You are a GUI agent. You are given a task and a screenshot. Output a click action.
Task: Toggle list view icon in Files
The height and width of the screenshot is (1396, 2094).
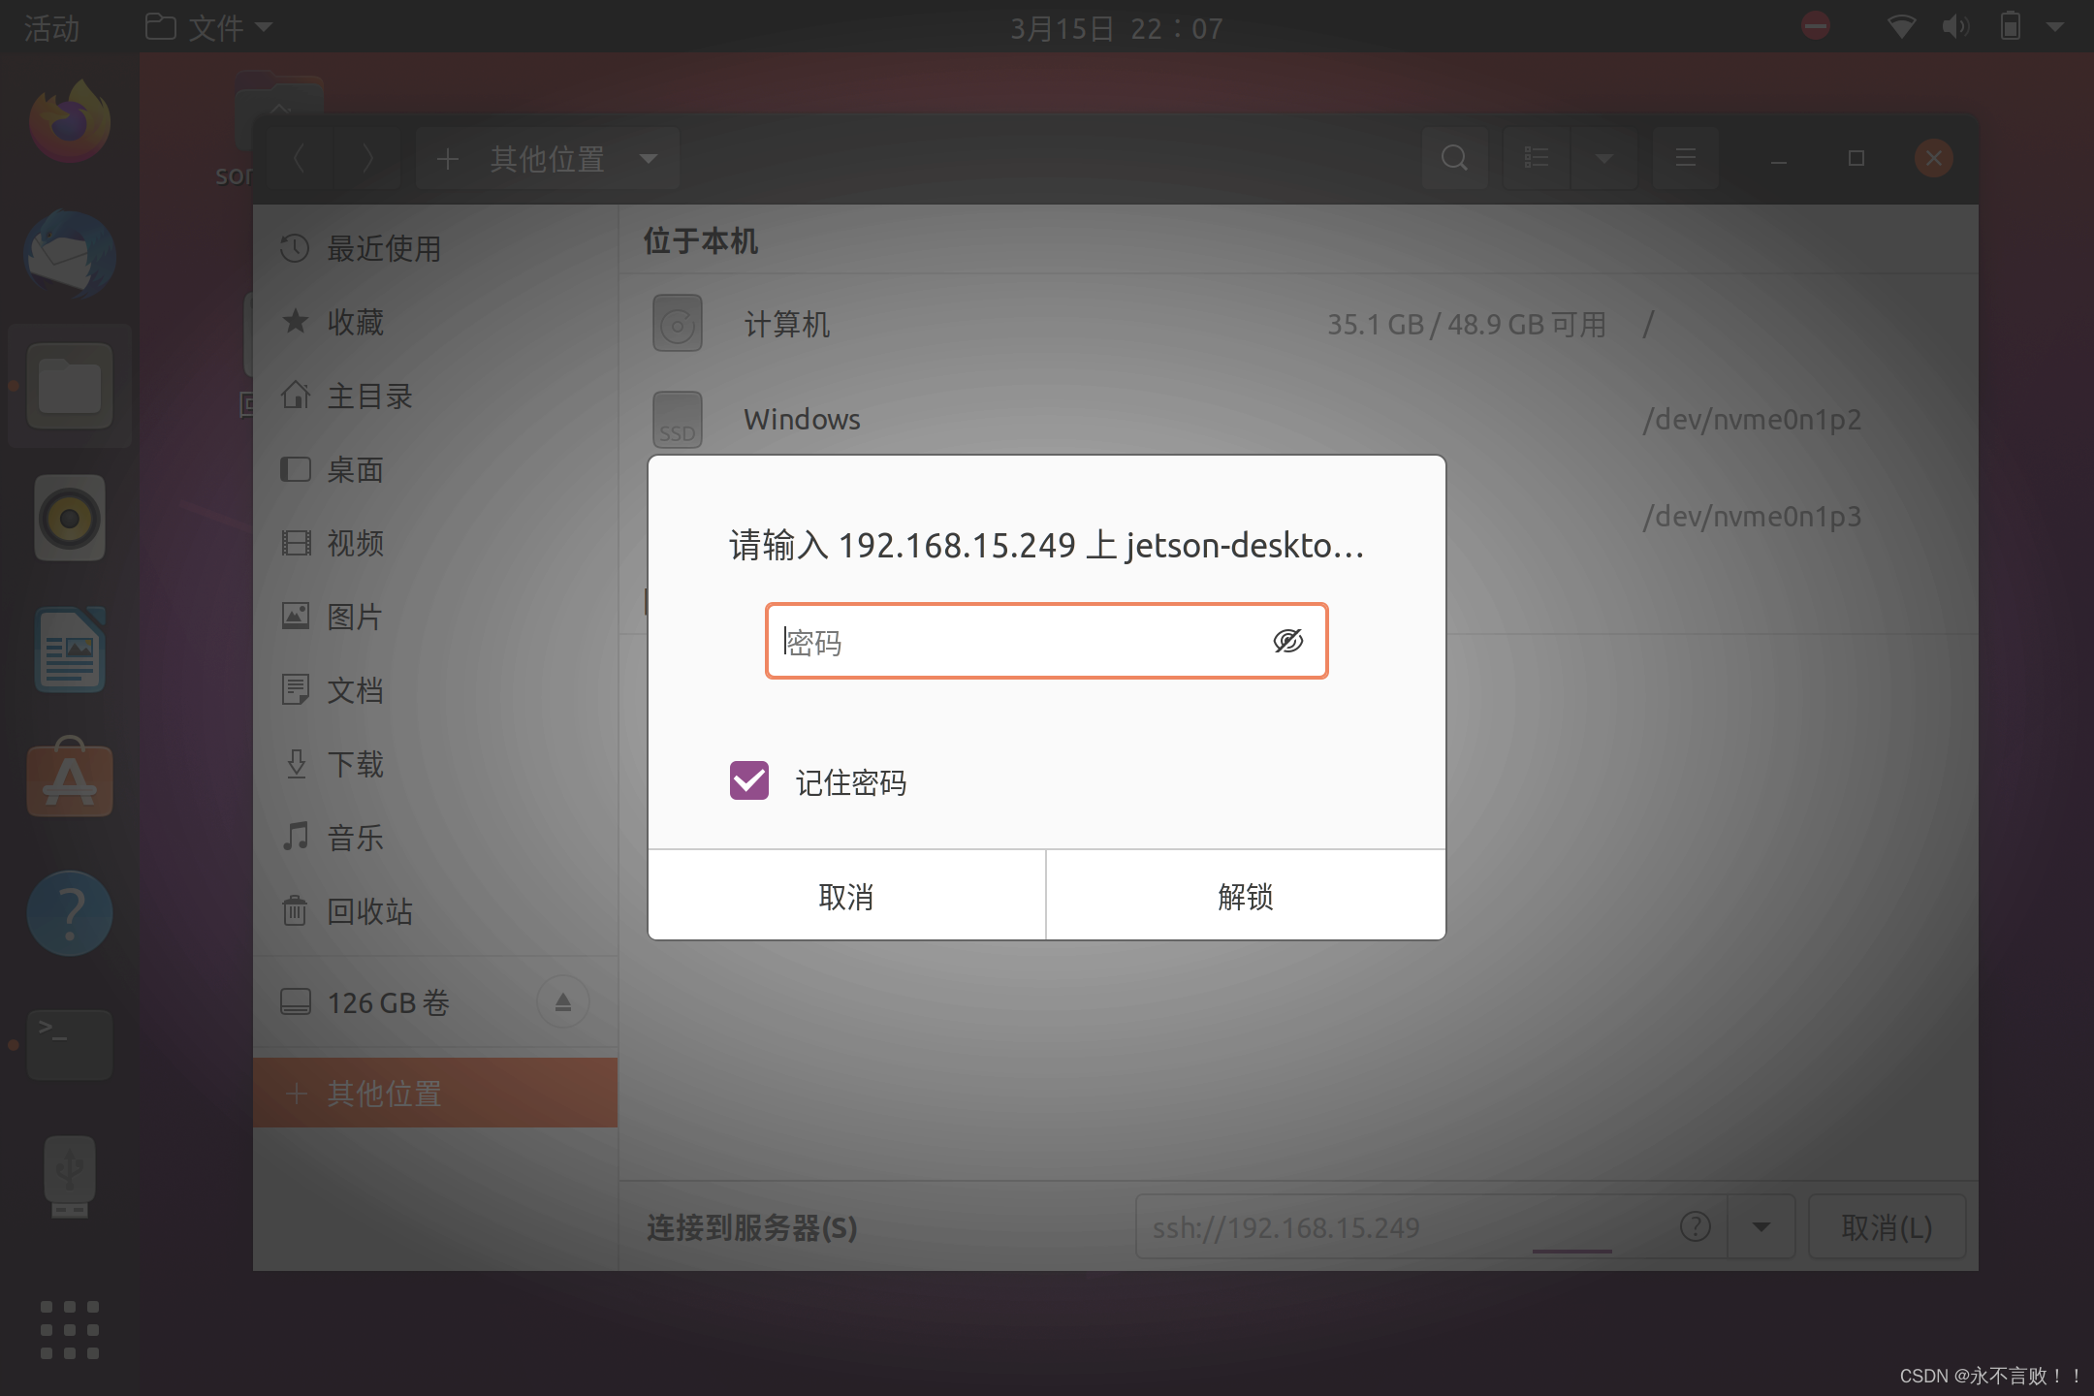1537,158
